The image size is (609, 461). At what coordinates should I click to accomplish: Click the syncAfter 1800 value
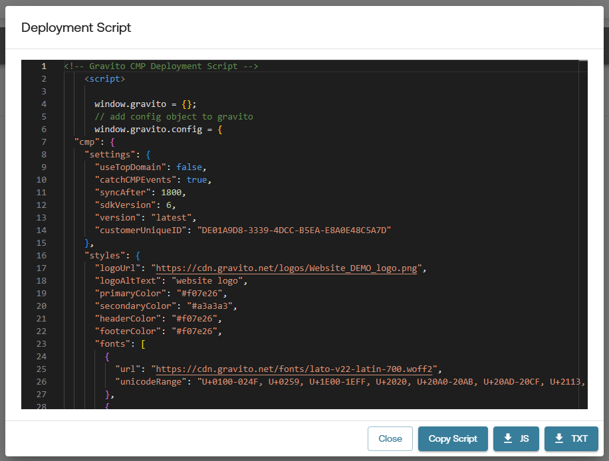click(x=172, y=193)
